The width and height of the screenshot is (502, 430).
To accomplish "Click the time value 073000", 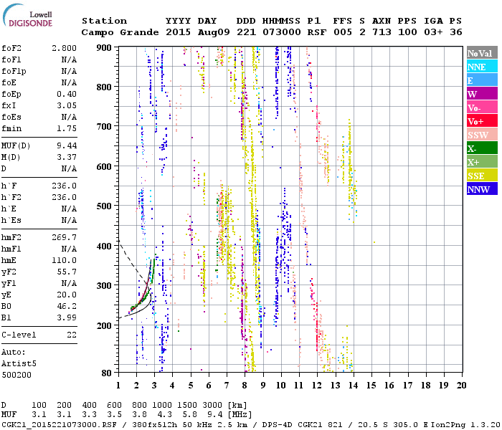I will pos(281,32).
